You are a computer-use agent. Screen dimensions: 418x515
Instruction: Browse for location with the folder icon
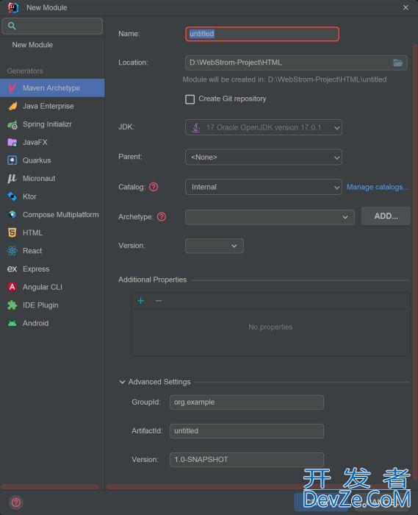(x=397, y=63)
